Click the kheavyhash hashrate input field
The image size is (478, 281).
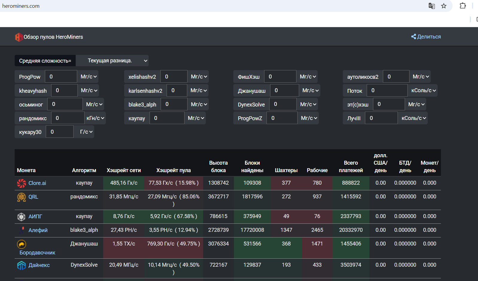tap(64, 90)
